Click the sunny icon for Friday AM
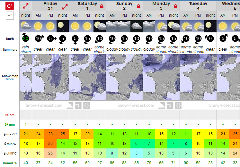The width and height of the screenshot is (240, 167). [38, 26]
